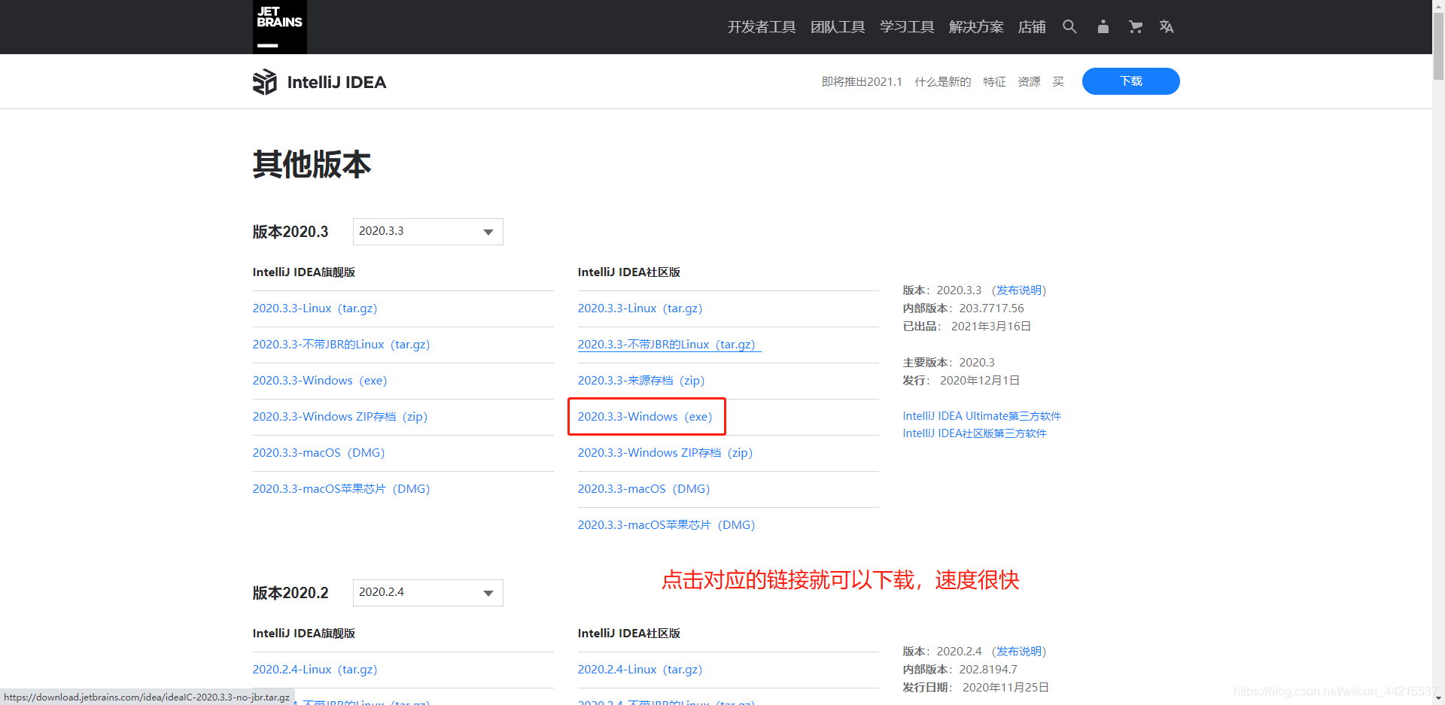This screenshot has width=1445, height=705.
Task: Click the page vertical scrollbar thumb
Action: tap(1438, 45)
